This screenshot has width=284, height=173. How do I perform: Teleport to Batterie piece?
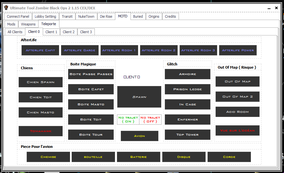click(x=138, y=157)
